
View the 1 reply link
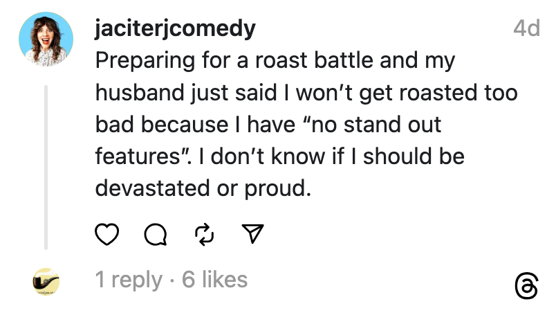[129, 280]
